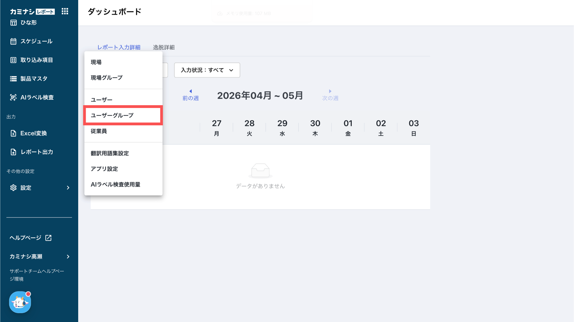This screenshot has width=574, height=322.
Task: Select ユーザーグループ from the settings menu
Action: 123,115
